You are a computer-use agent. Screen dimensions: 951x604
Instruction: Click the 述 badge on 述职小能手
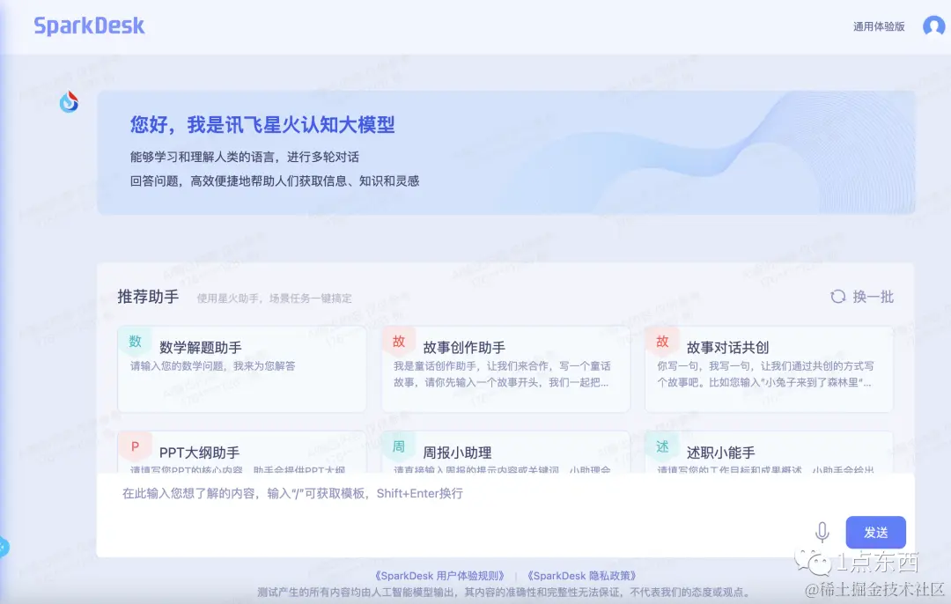coord(661,446)
